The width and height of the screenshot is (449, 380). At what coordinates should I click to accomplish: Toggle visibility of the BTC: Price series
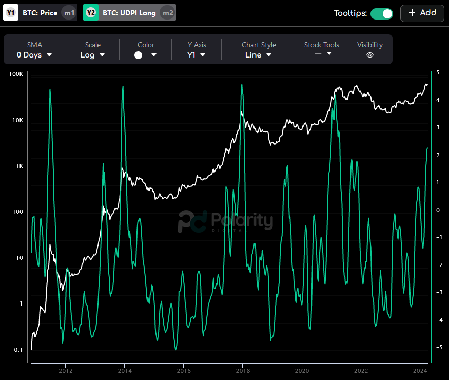point(39,12)
